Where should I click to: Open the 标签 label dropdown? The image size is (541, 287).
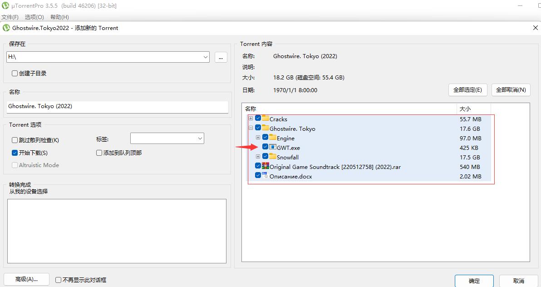pos(200,139)
